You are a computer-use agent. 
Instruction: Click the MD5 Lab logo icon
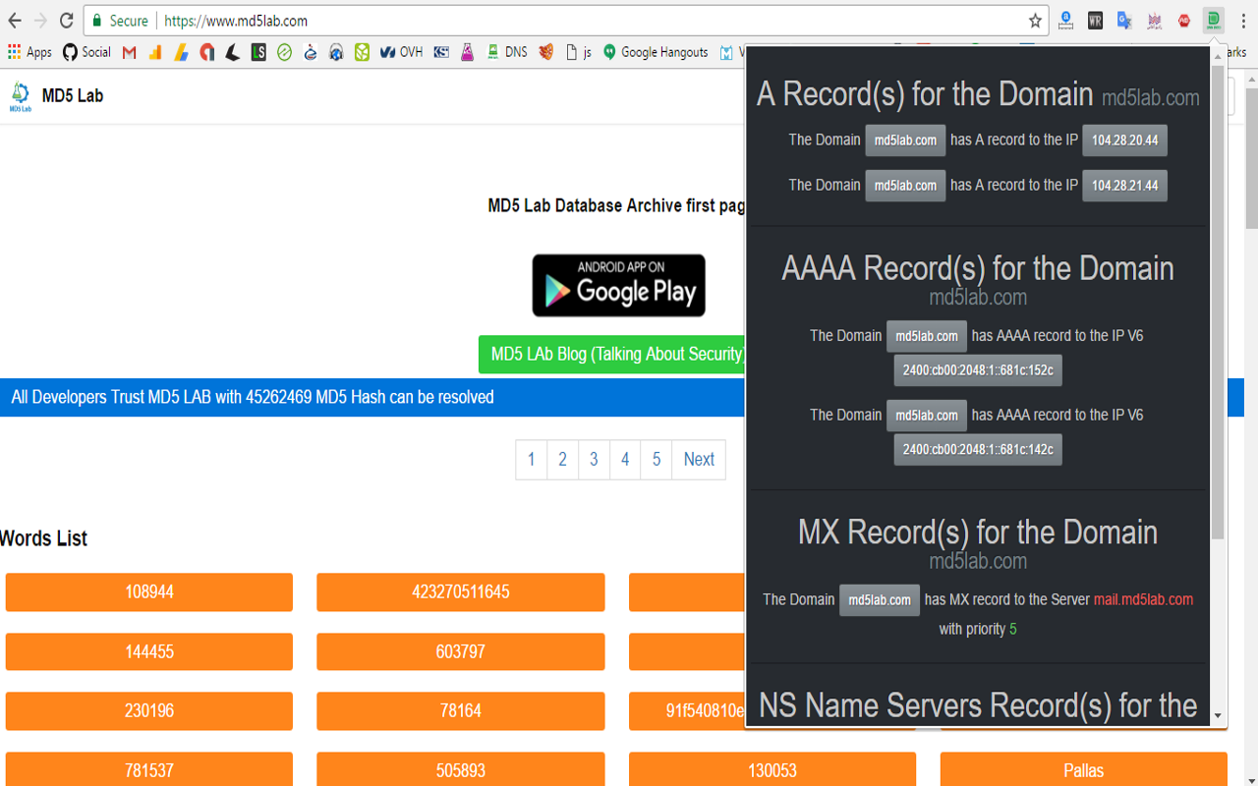coord(20,96)
